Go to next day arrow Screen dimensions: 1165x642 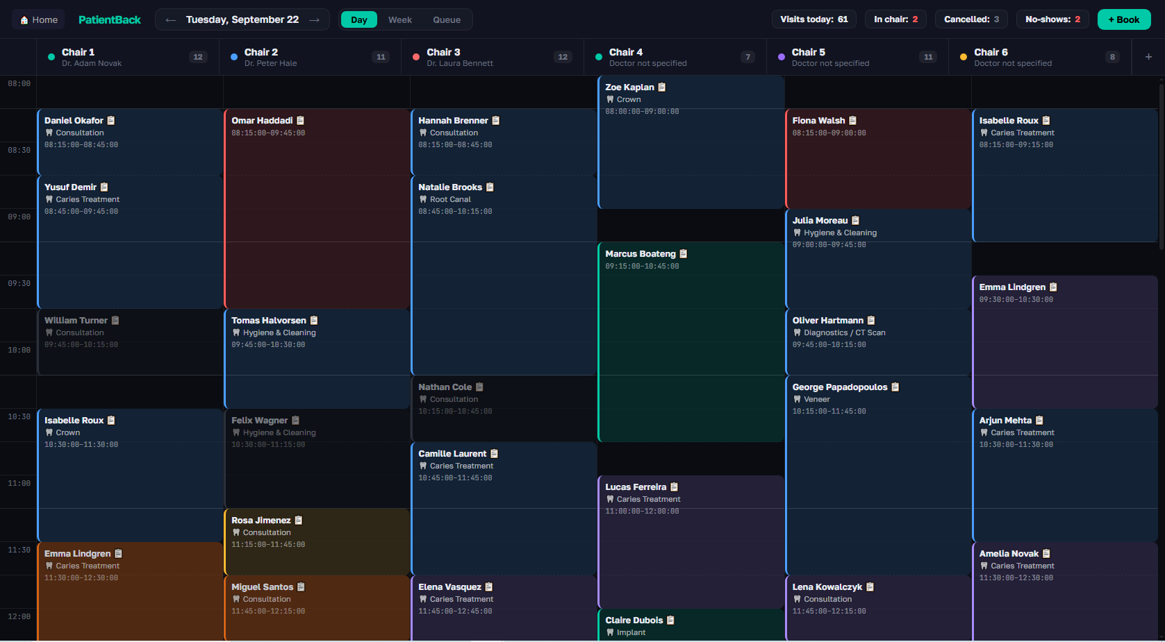pyautogui.click(x=315, y=19)
